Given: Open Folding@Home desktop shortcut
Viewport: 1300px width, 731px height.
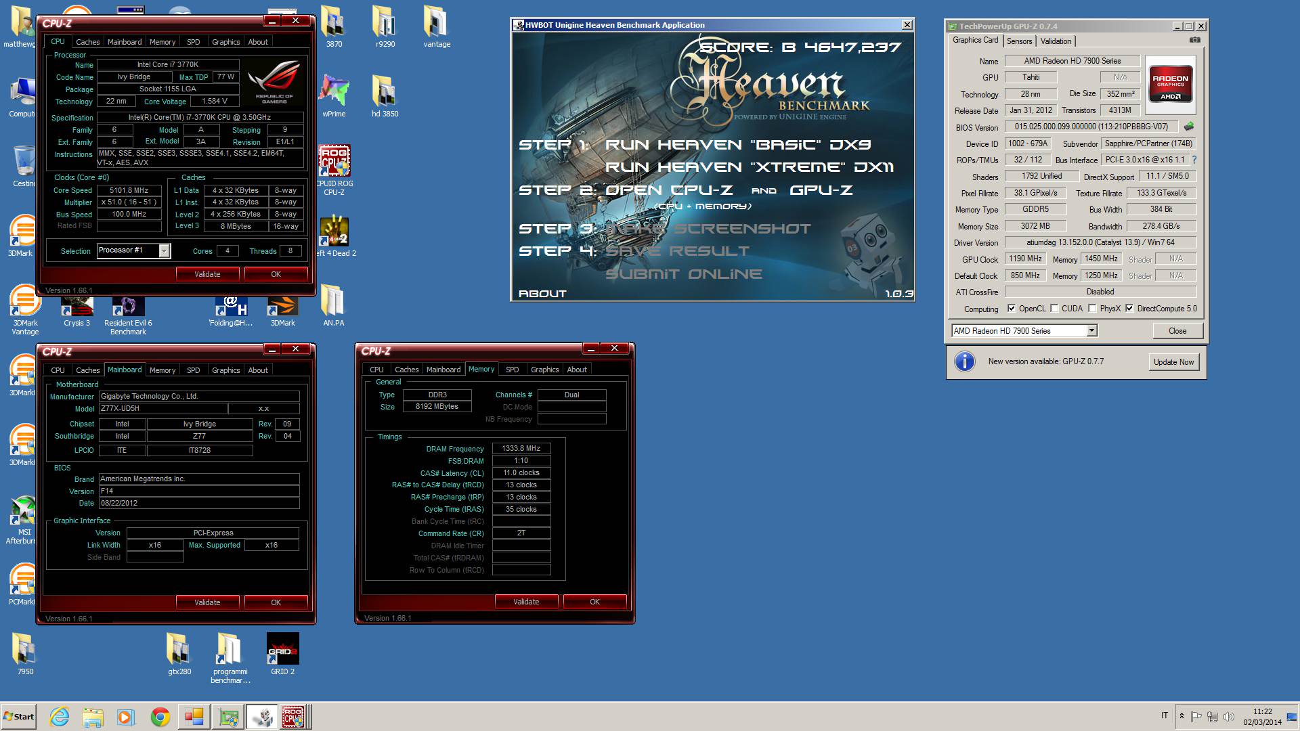Looking at the screenshot, I should (x=231, y=311).
